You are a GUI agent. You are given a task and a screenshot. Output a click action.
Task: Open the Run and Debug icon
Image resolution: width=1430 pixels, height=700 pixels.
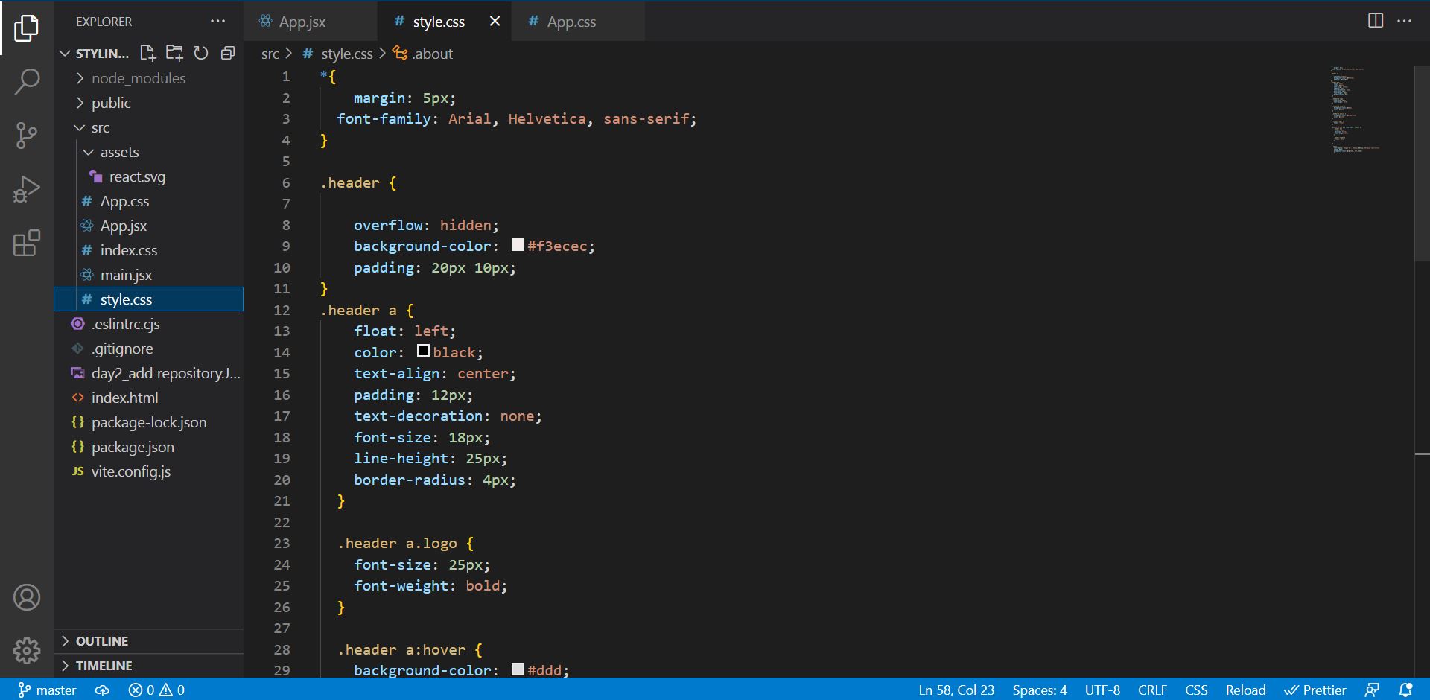(27, 189)
